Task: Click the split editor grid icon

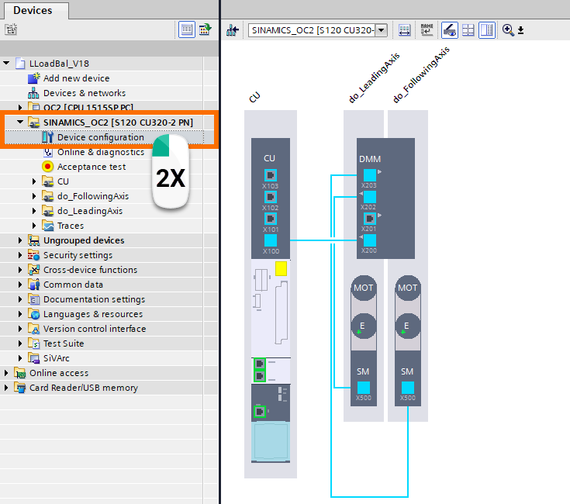Action: click(x=468, y=30)
